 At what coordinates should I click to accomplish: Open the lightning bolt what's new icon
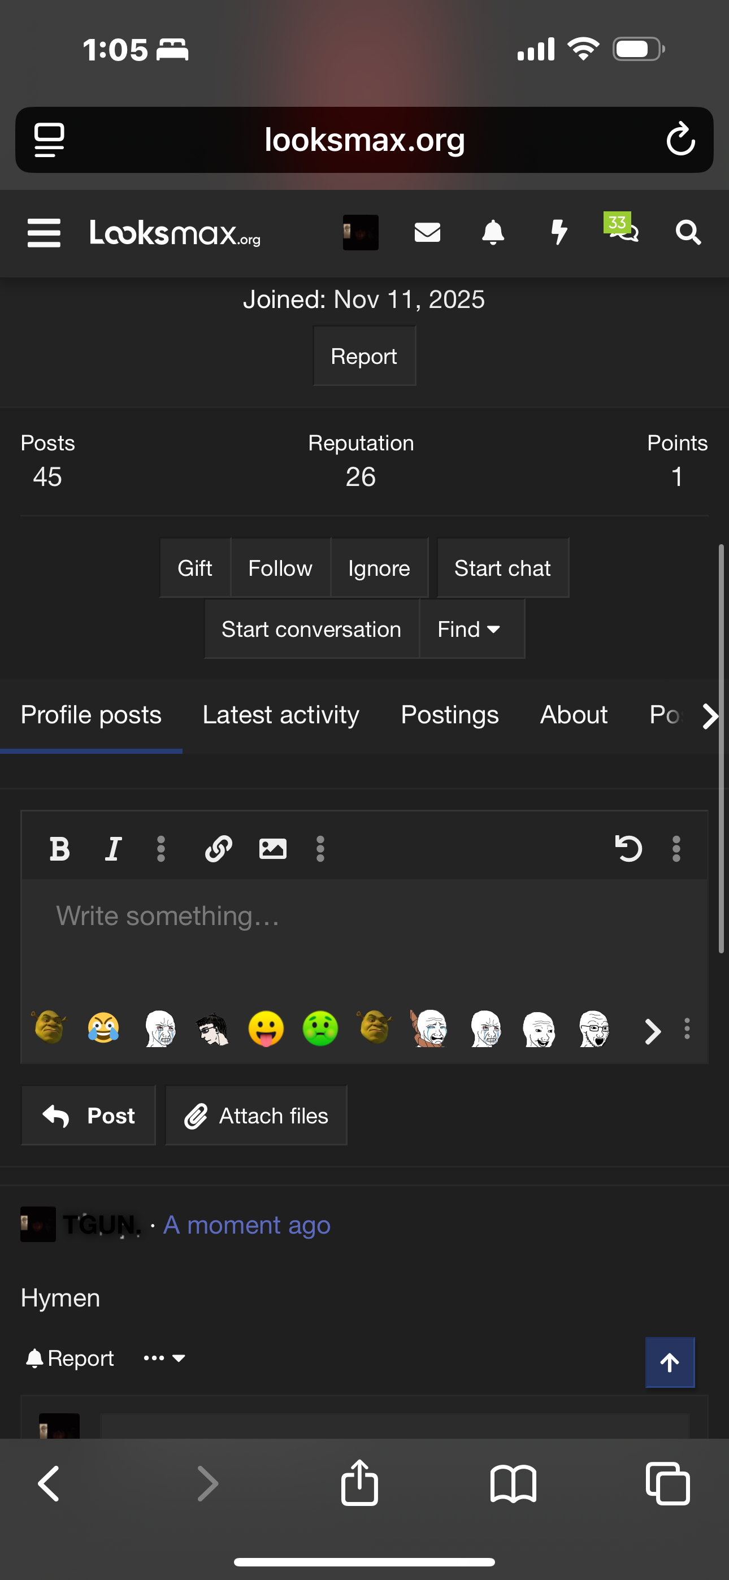(559, 232)
